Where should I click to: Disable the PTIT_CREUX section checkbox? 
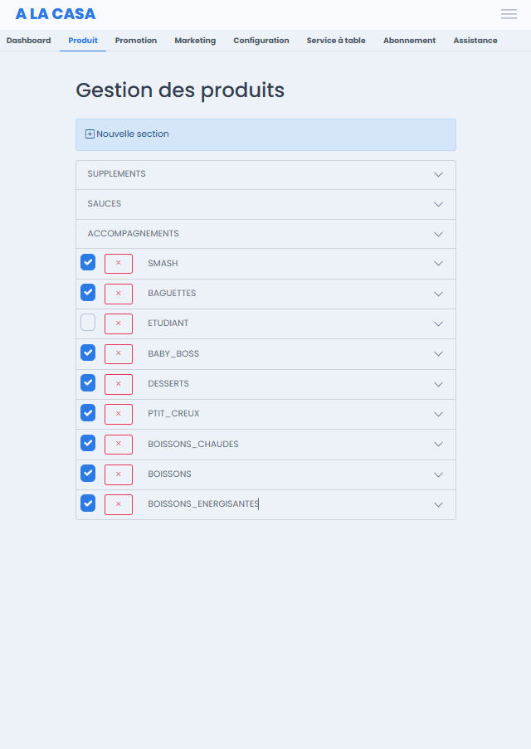tap(88, 413)
